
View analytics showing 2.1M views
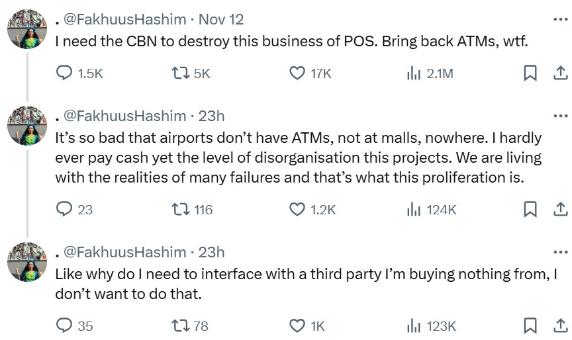tap(414, 73)
